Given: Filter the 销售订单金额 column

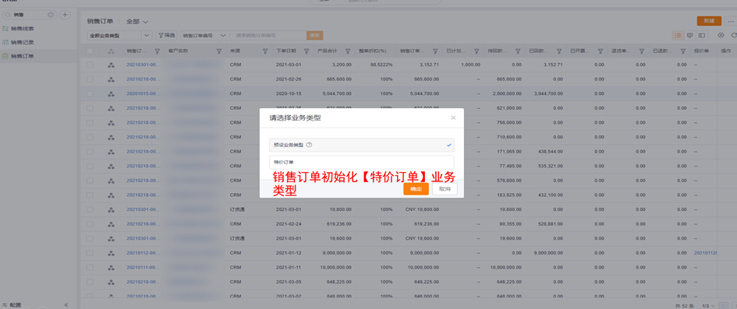Looking at the screenshot, I should (435, 51).
